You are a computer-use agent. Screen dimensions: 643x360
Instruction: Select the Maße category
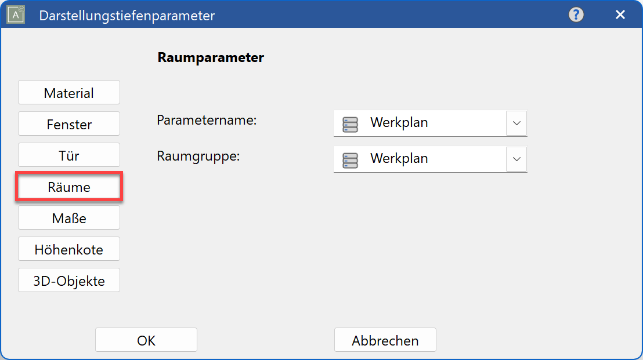click(x=68, y=217)
